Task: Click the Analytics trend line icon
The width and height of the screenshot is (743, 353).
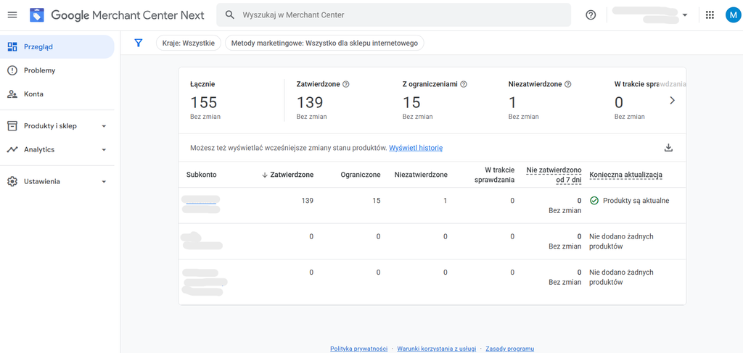Action: click(x=12, y=149)
